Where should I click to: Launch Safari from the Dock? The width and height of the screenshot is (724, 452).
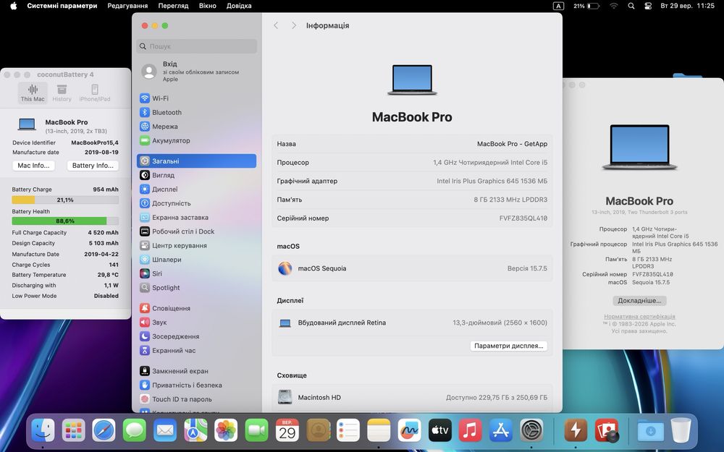click(x=104, y=430)
